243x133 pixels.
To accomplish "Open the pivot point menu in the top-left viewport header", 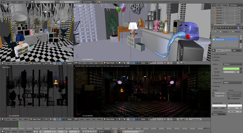I will click(51, 63).
